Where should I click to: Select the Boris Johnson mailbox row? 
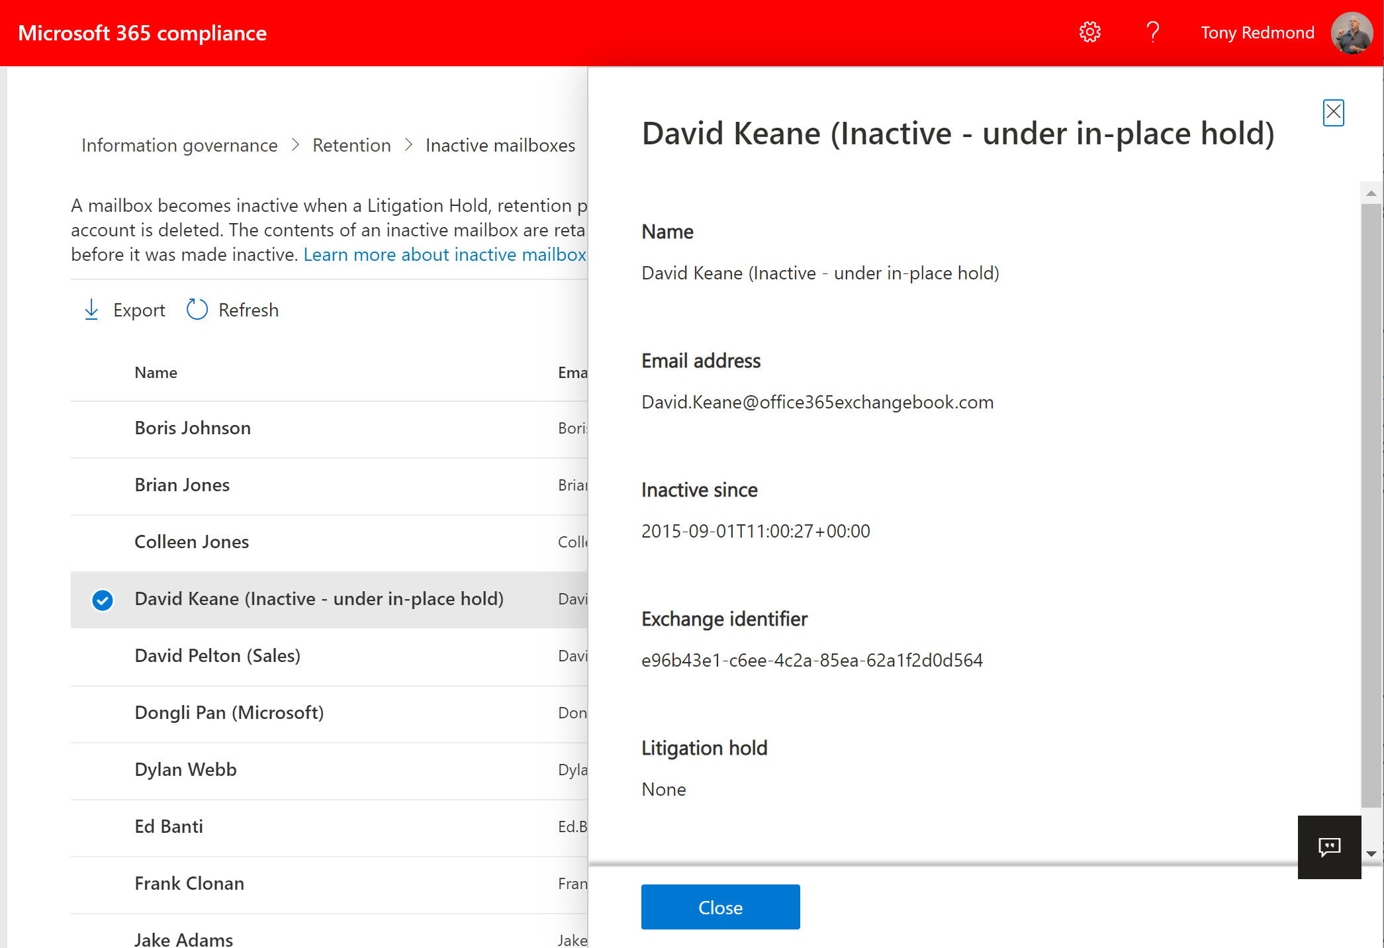pos(193,428)
